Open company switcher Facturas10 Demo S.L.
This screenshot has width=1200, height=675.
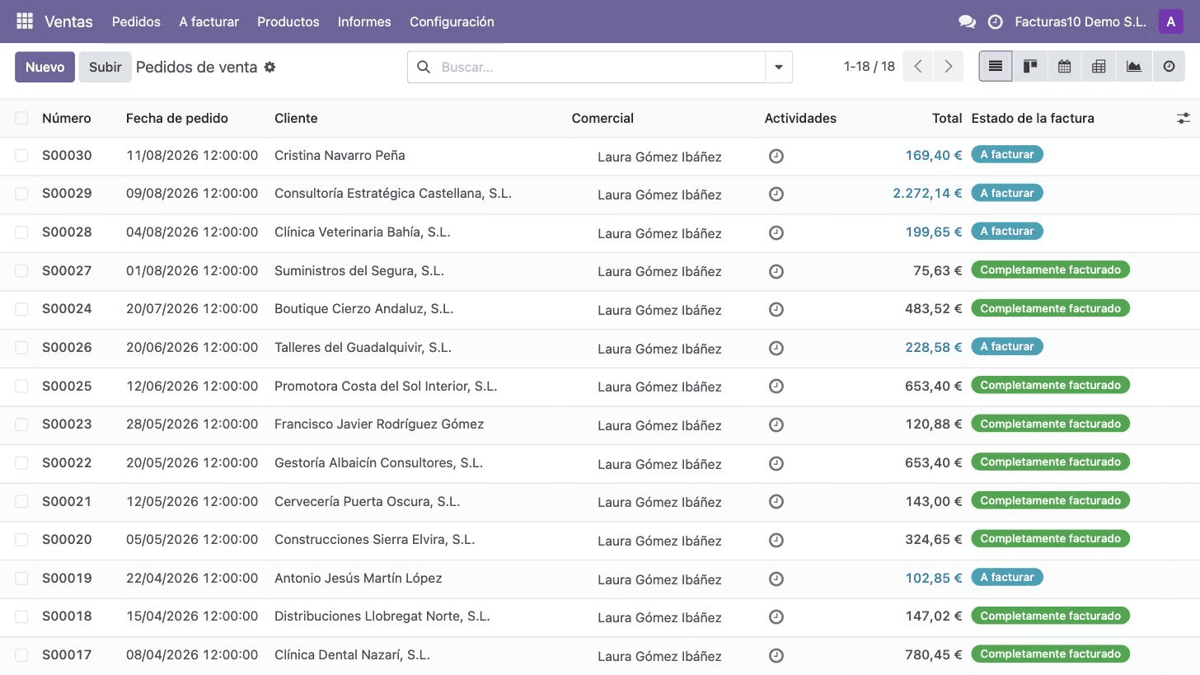1080,22
